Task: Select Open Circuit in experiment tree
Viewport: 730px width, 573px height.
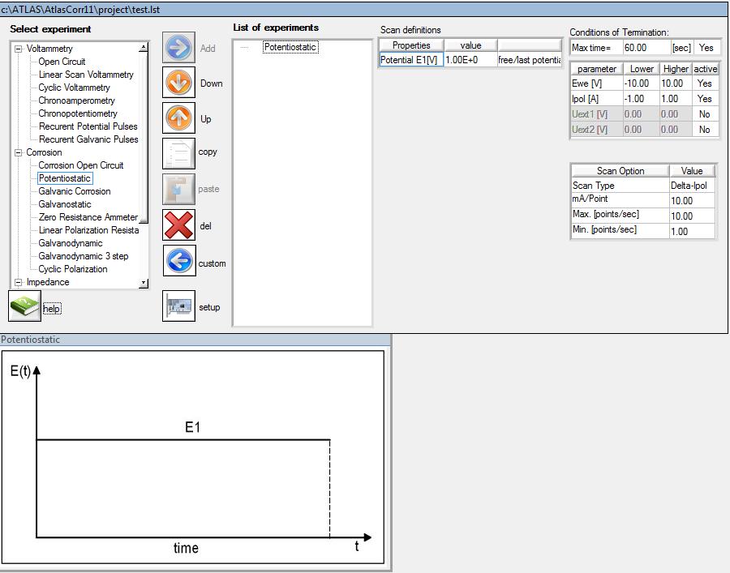Action: 62,62
